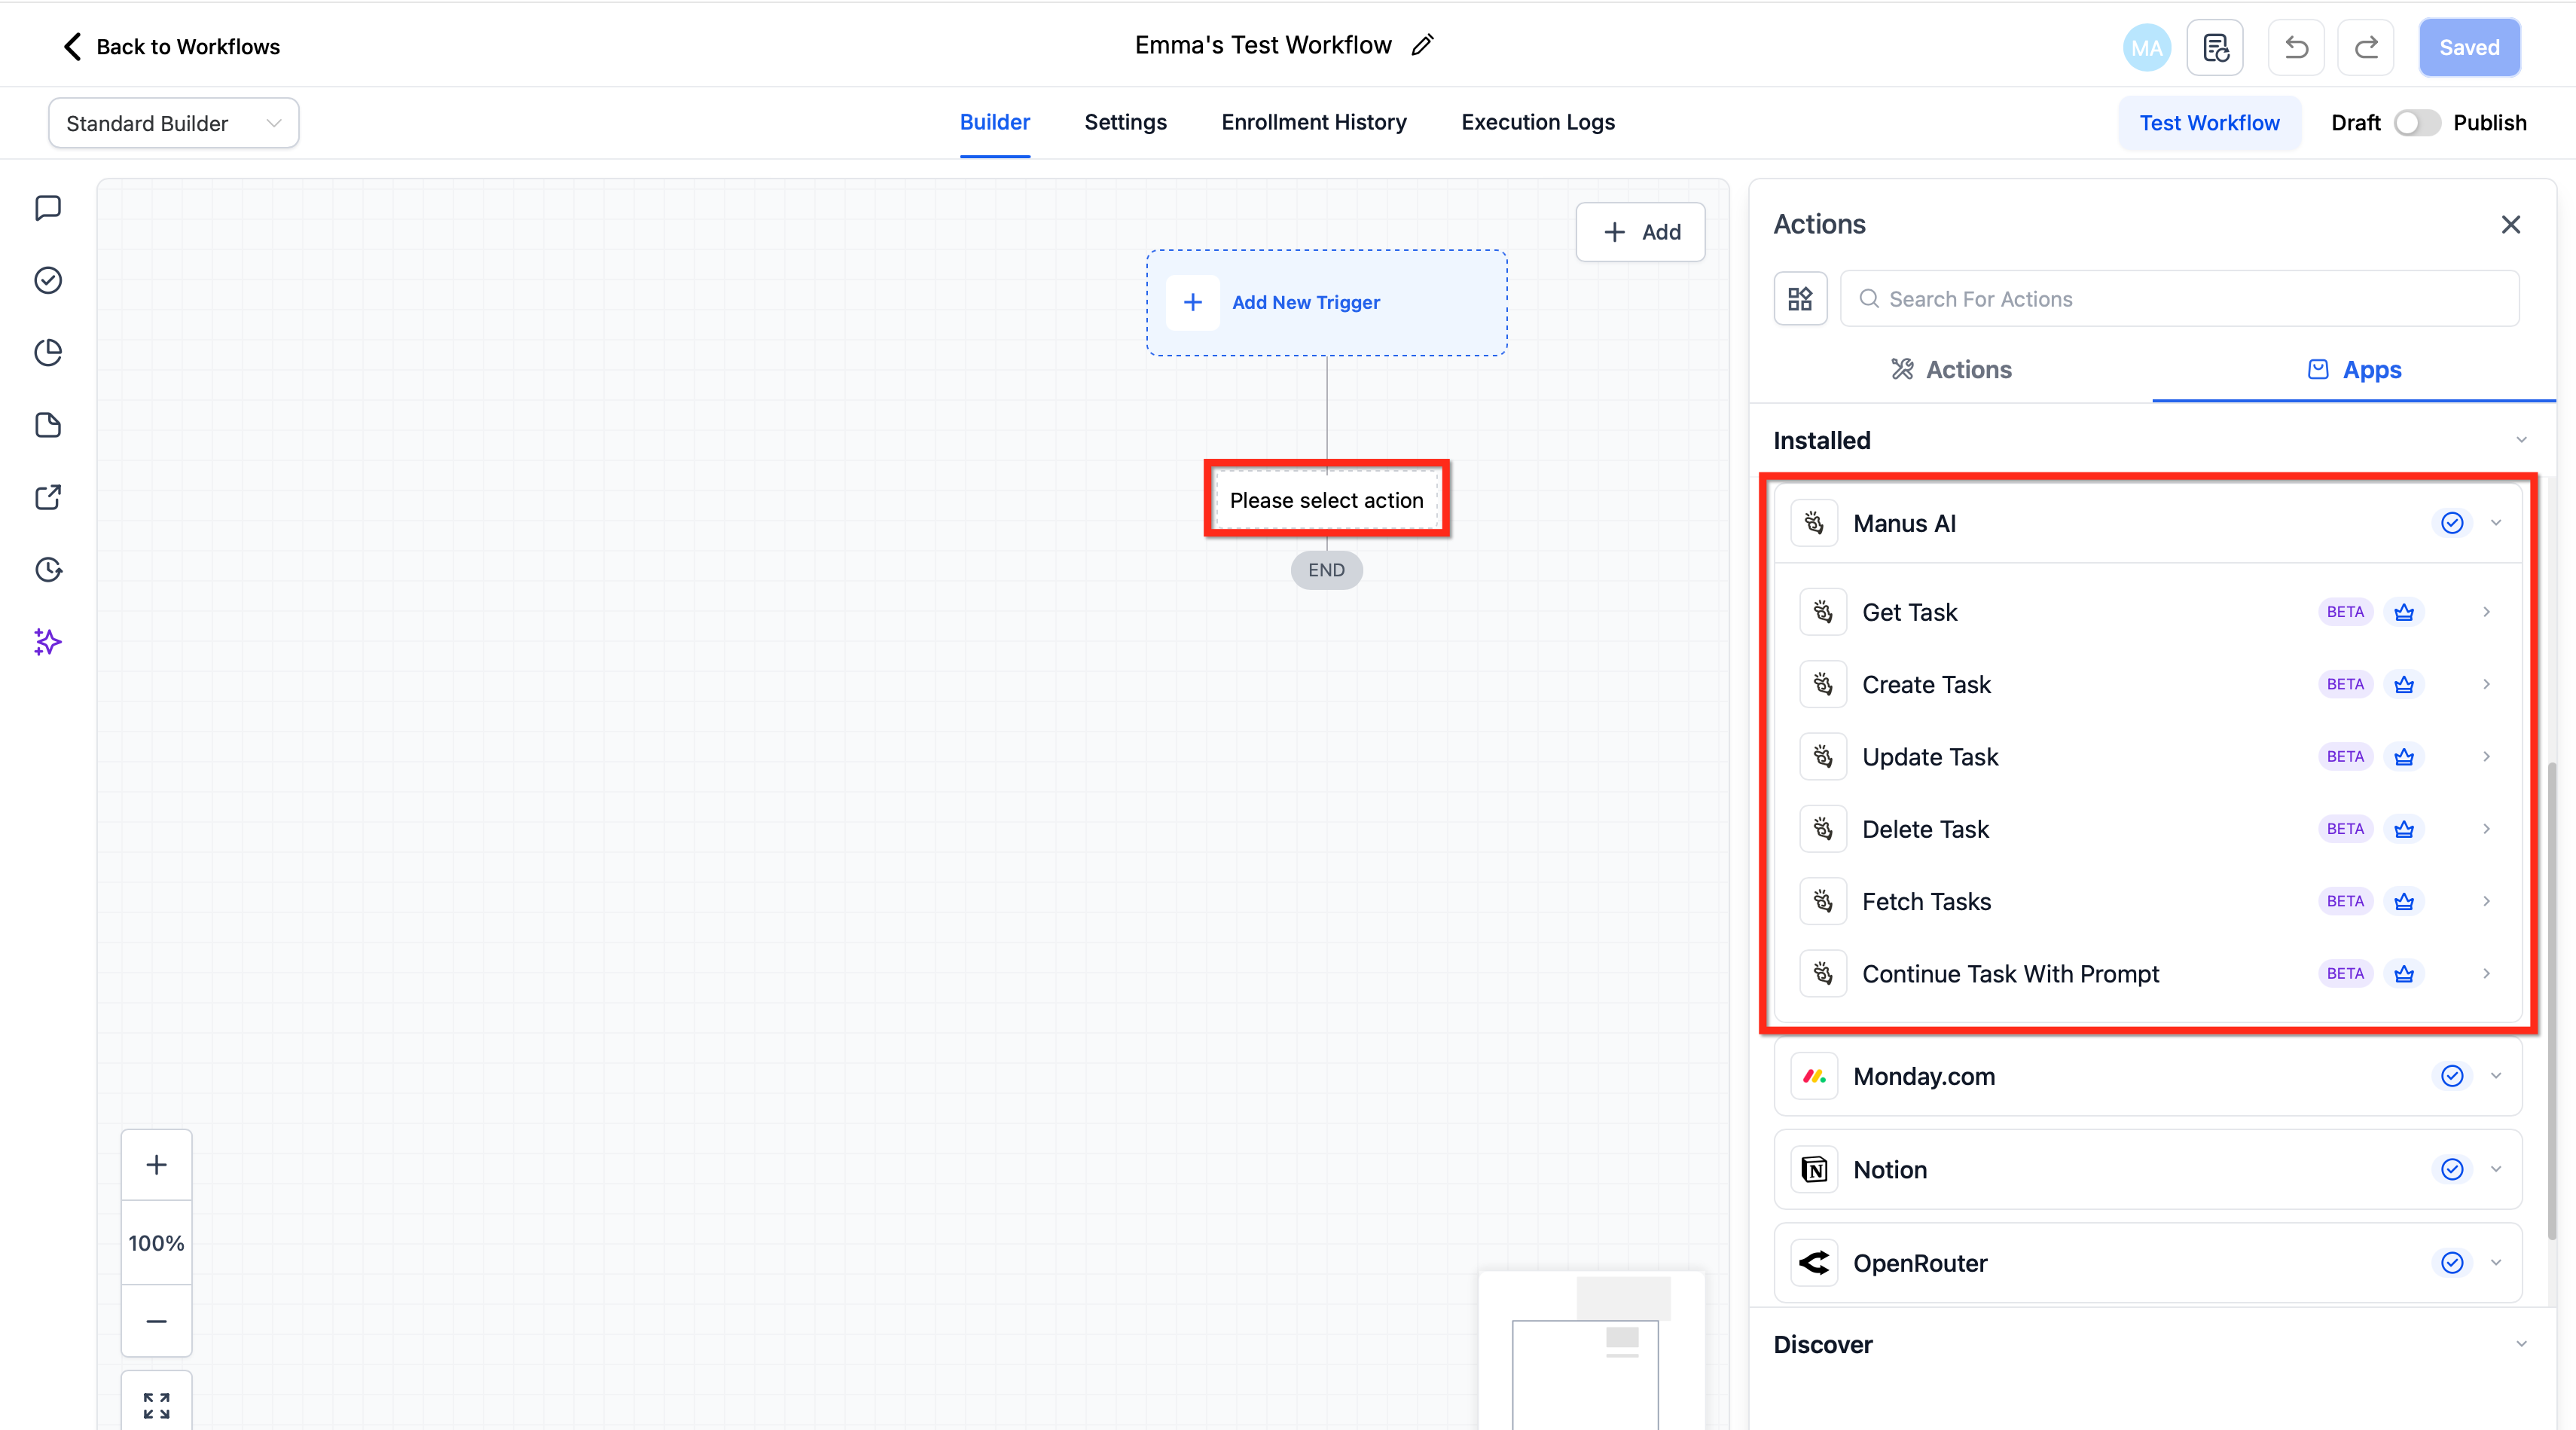The width and height of the screenshot is (2576, 1430).
Task: Toggle the Draft/Publish switch
Action: pyautogui.click(x=2416, y=123)
